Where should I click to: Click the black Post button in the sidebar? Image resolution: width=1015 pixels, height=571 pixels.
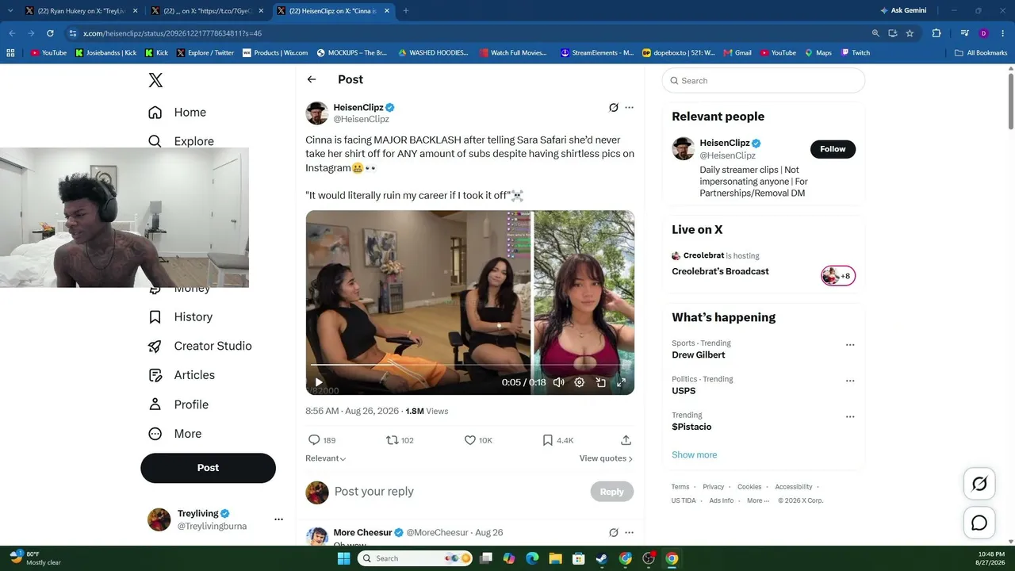click(x=208, y=468)
